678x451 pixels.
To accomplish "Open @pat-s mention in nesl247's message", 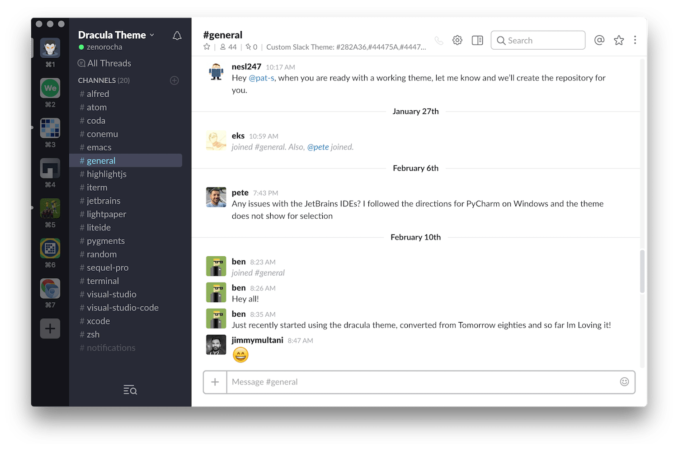I will (262, 78).
